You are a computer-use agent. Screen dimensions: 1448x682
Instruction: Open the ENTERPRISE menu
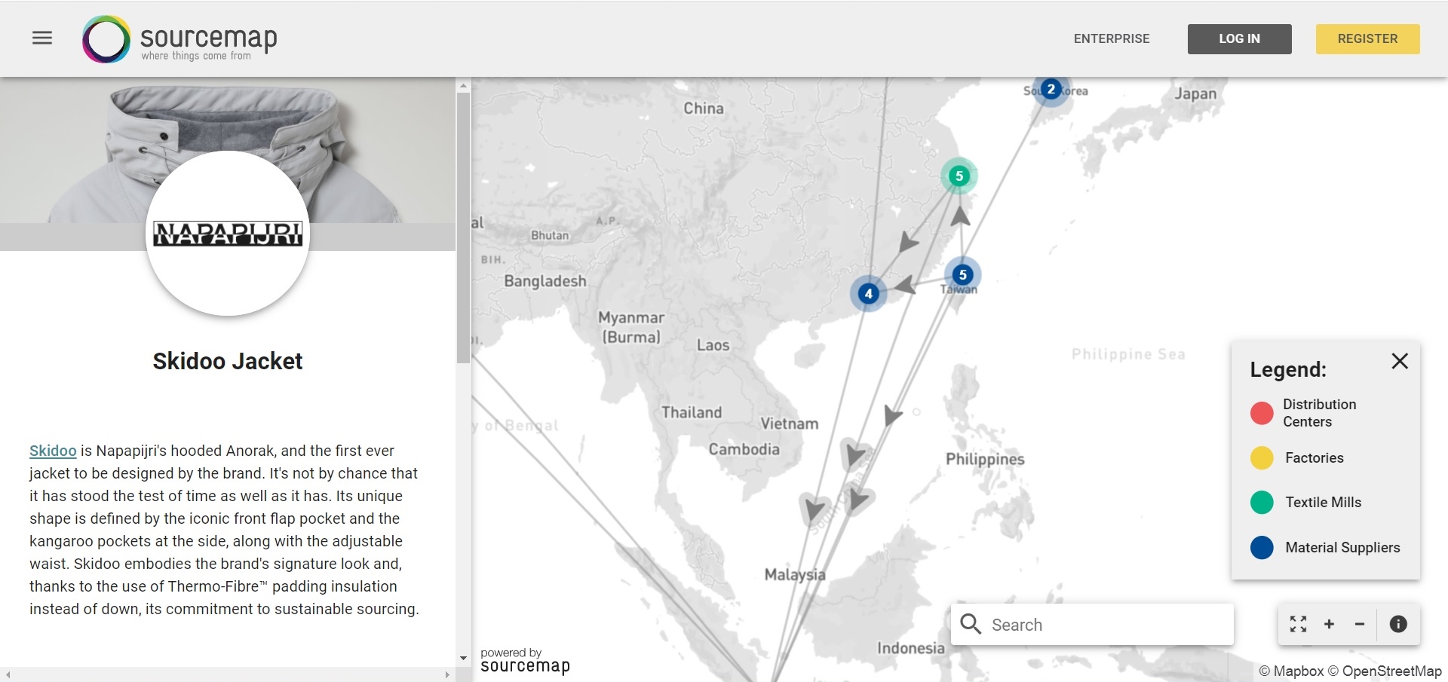tap(1111, 38)
